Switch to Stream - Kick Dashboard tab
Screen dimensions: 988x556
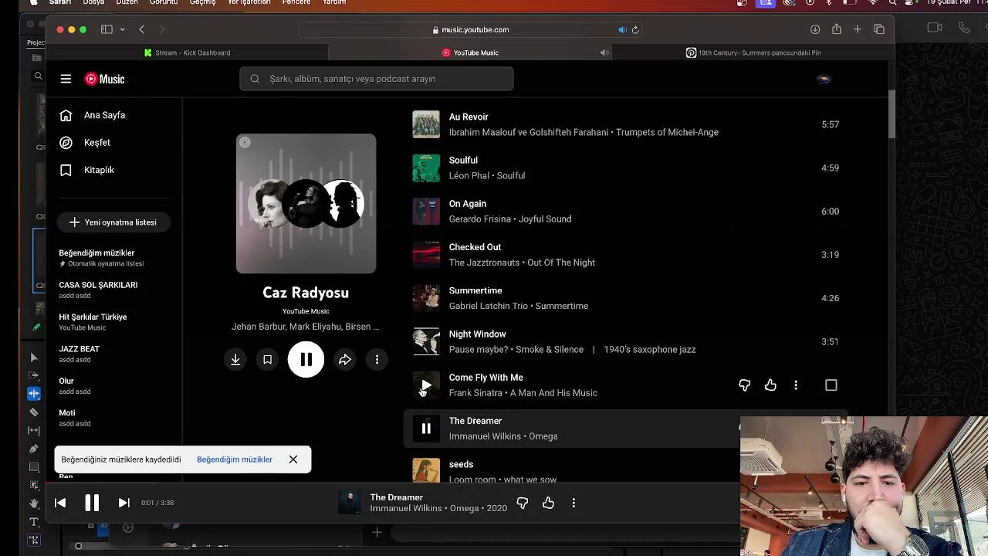point(188,53)
